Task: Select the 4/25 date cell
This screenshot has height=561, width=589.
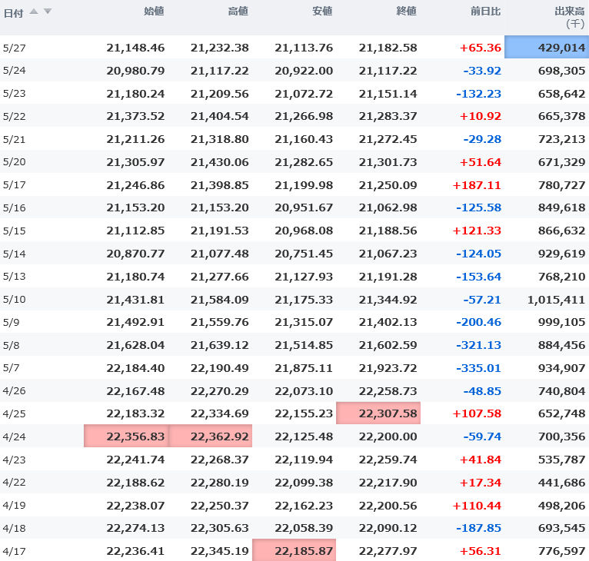Action: pos(15,413)
